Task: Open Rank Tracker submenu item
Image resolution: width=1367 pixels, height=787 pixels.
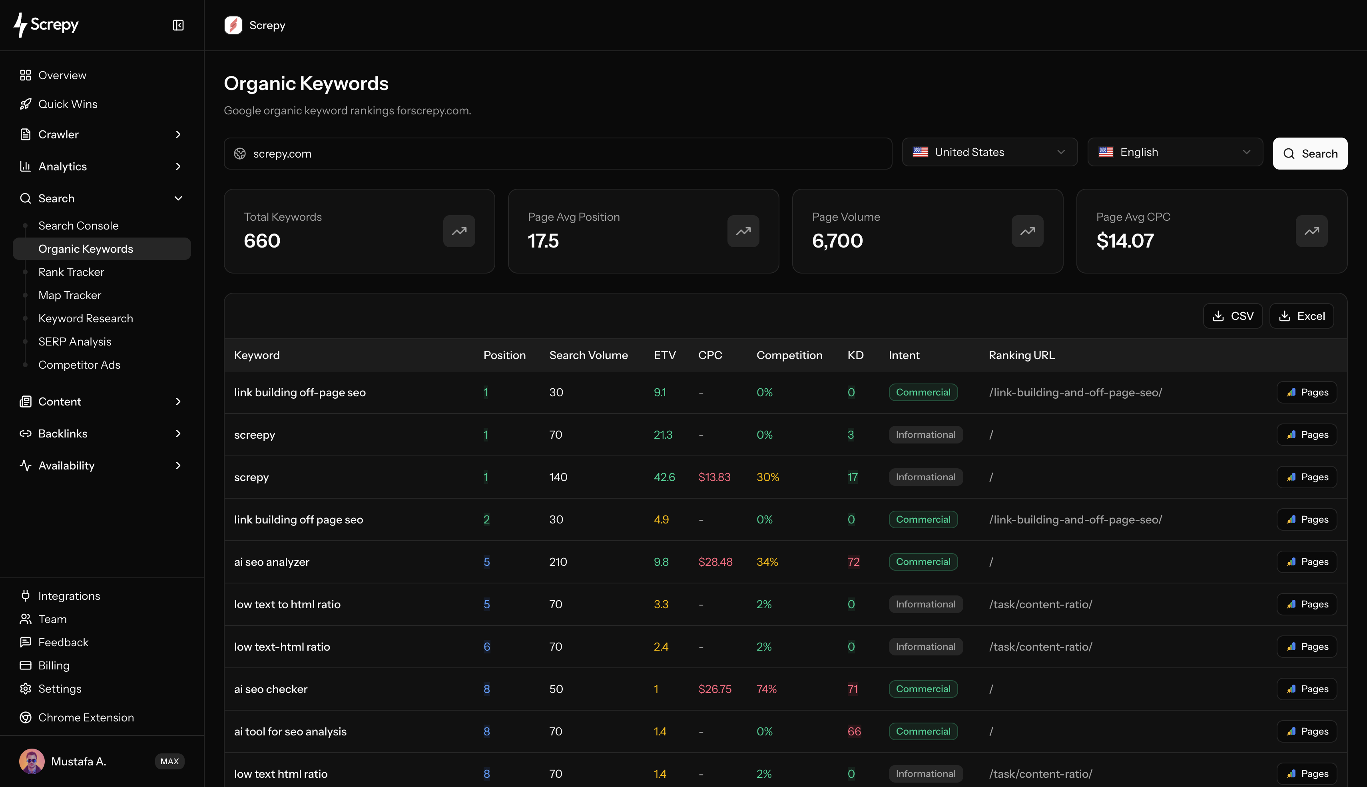Action: tap(71, 272)
